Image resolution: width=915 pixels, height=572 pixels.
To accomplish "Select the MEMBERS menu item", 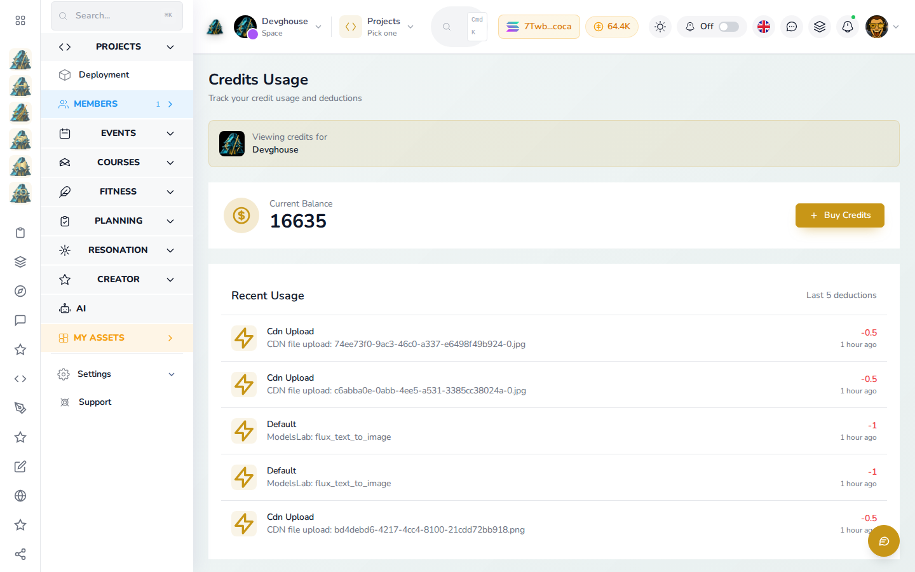I will [x=117, y=104].
